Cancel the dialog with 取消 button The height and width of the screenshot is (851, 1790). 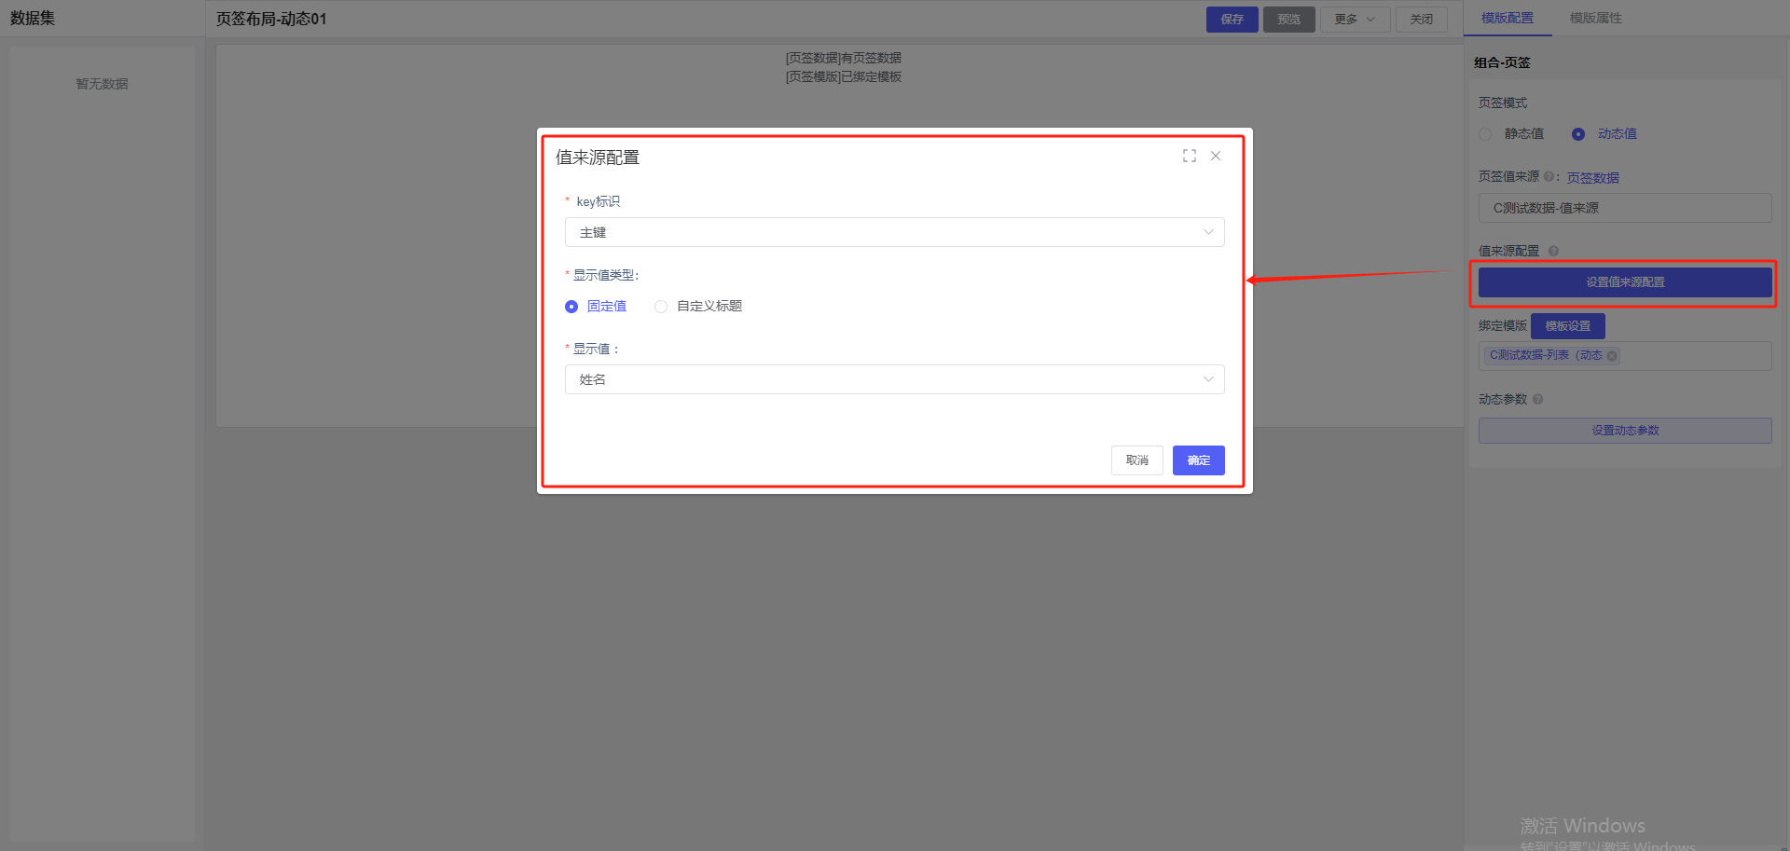coord(1136,460)
